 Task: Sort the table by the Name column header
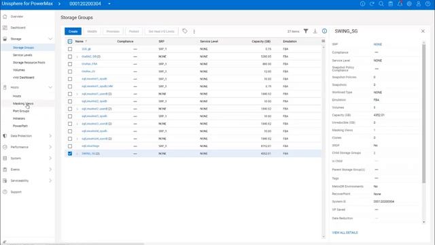tap(80, 42)
